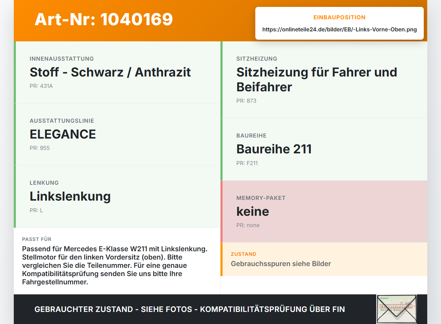
Task: Click the Gebrauchter Zustand footer banner text
Action: [x=189, y=309]
